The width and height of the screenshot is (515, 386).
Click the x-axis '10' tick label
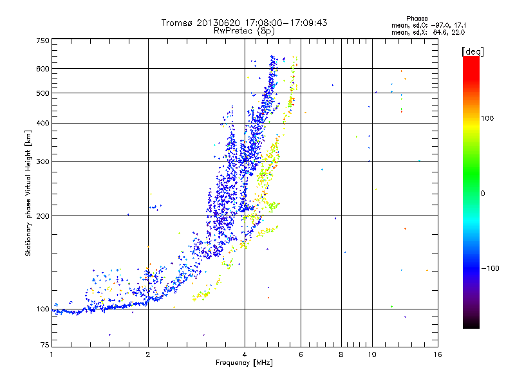click(x=372, y=354)
